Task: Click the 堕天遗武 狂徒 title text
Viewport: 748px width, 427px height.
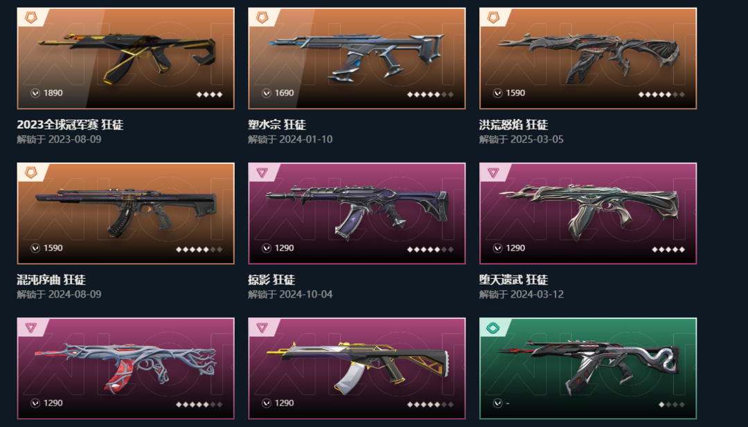Action: click(514, 280)
